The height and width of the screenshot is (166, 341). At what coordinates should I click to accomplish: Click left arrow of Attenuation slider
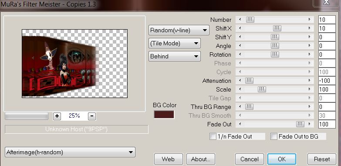[x=240, y=81]
